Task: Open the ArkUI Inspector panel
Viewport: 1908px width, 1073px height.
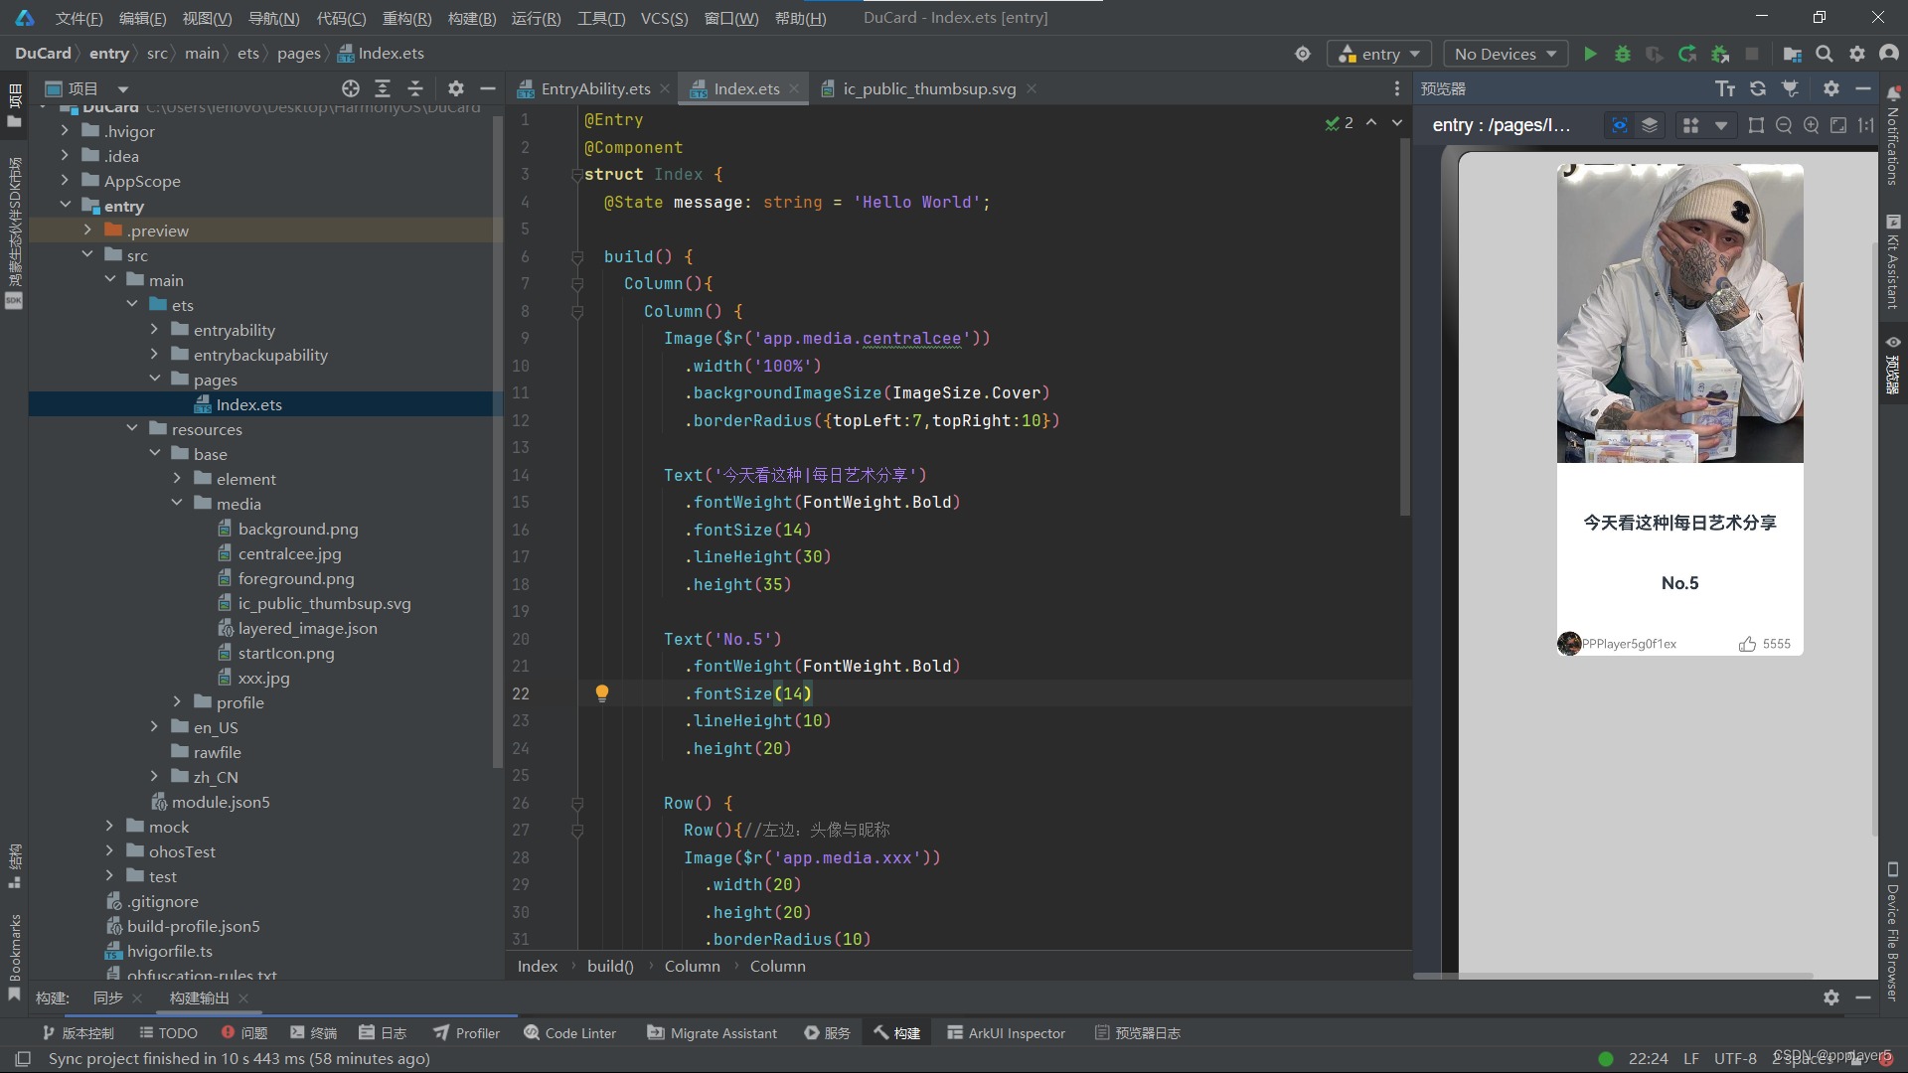Action: tap(1006, 1033)
